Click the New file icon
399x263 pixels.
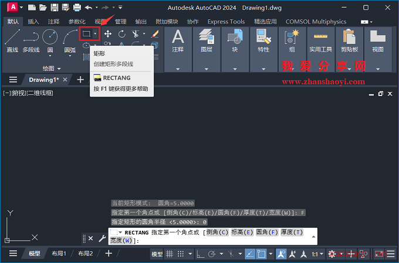[32, 8]
